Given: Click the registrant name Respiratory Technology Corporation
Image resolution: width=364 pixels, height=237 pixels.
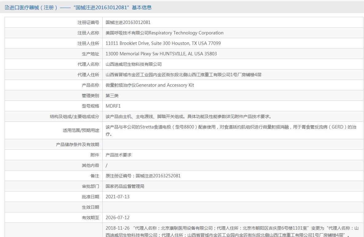Looking at the screenshot, I should (164, 33).
